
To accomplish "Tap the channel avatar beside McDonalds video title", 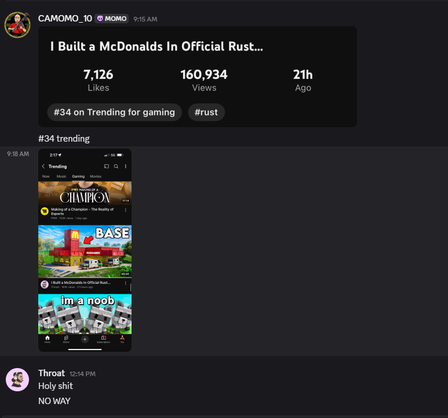I will [45, 284].
